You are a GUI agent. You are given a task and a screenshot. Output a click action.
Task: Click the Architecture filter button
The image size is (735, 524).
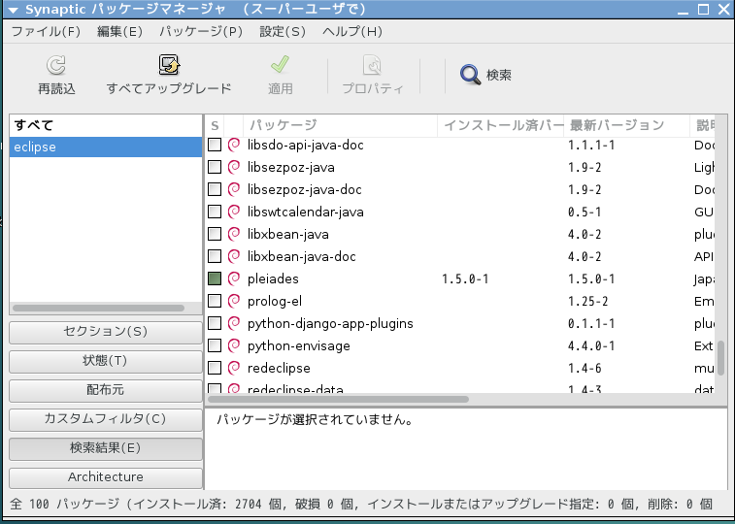pyautogui.click(x=106, y=477)
